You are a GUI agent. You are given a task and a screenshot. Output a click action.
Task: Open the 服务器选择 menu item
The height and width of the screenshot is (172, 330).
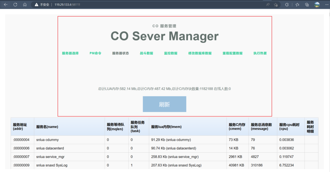point(70,53)
